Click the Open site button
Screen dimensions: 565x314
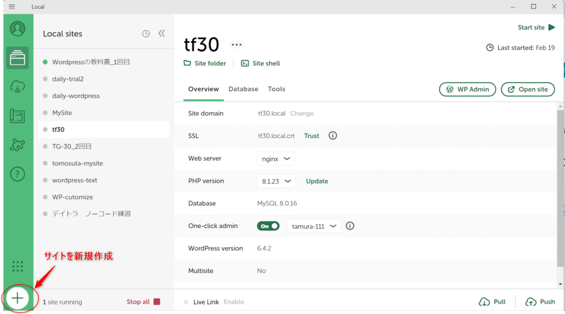coord(528,89)
